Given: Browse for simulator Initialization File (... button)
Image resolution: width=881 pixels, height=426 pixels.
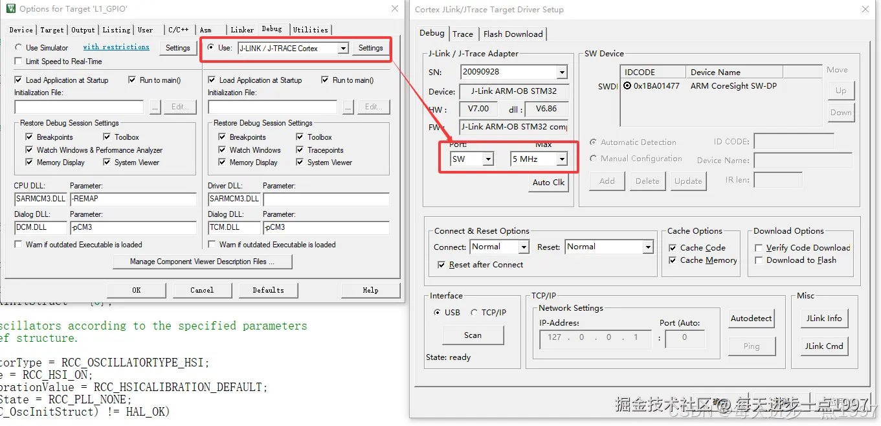Looking at the screenshot, I should tap(155, 107).
